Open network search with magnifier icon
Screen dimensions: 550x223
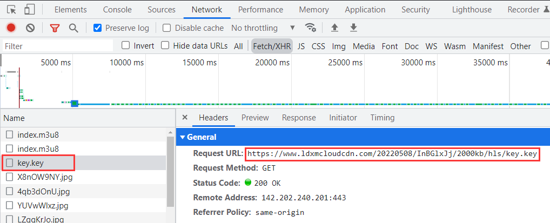(73, 28)
